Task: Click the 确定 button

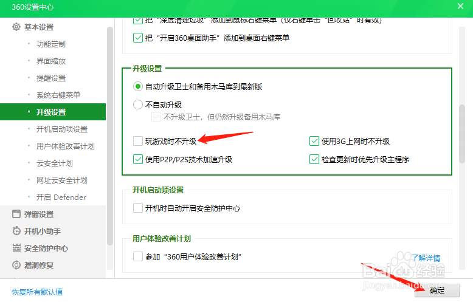Action: 437,290
